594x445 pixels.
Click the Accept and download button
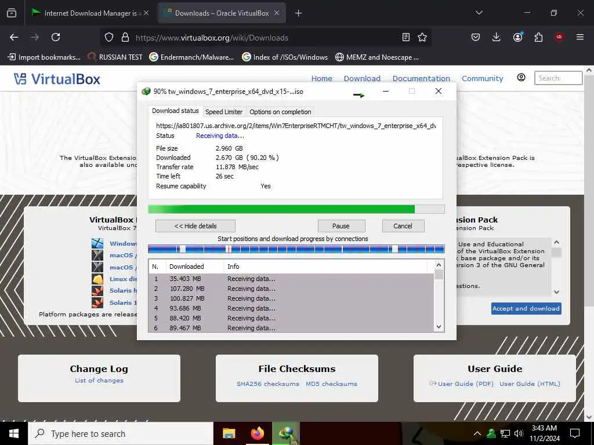(526, 308)
